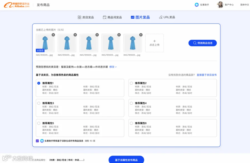Switch to the 类目发品 tab
The image size is (250, 163).
[86, 17]
